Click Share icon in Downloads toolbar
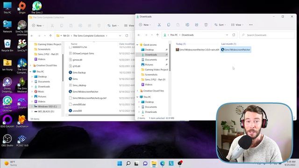 (197, 25)
